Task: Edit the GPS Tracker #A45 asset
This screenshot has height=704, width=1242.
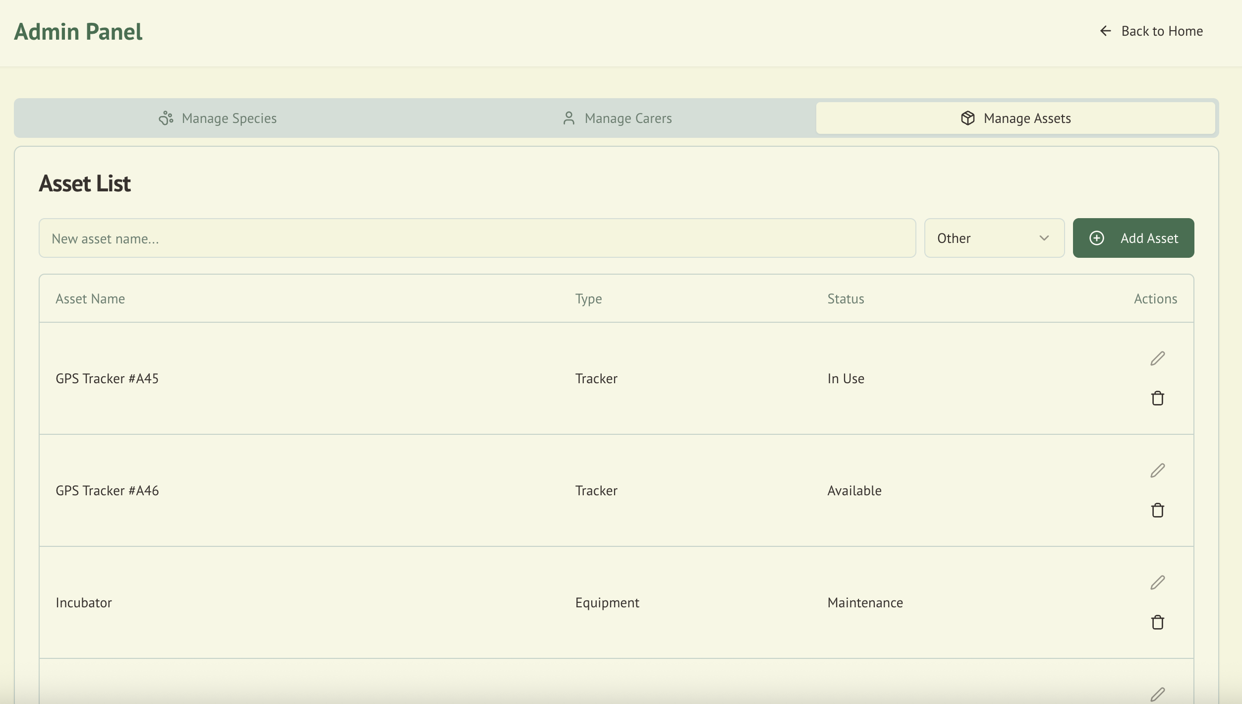Action: [x=1157, y=358]
